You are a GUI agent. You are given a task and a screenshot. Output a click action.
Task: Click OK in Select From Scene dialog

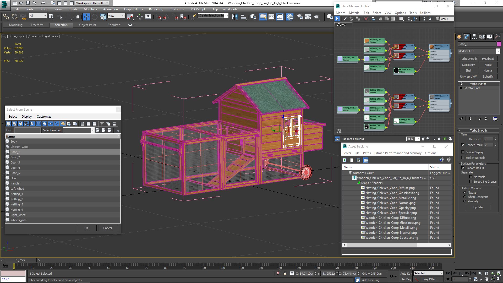pyautogui.click(x=86, y=228)
